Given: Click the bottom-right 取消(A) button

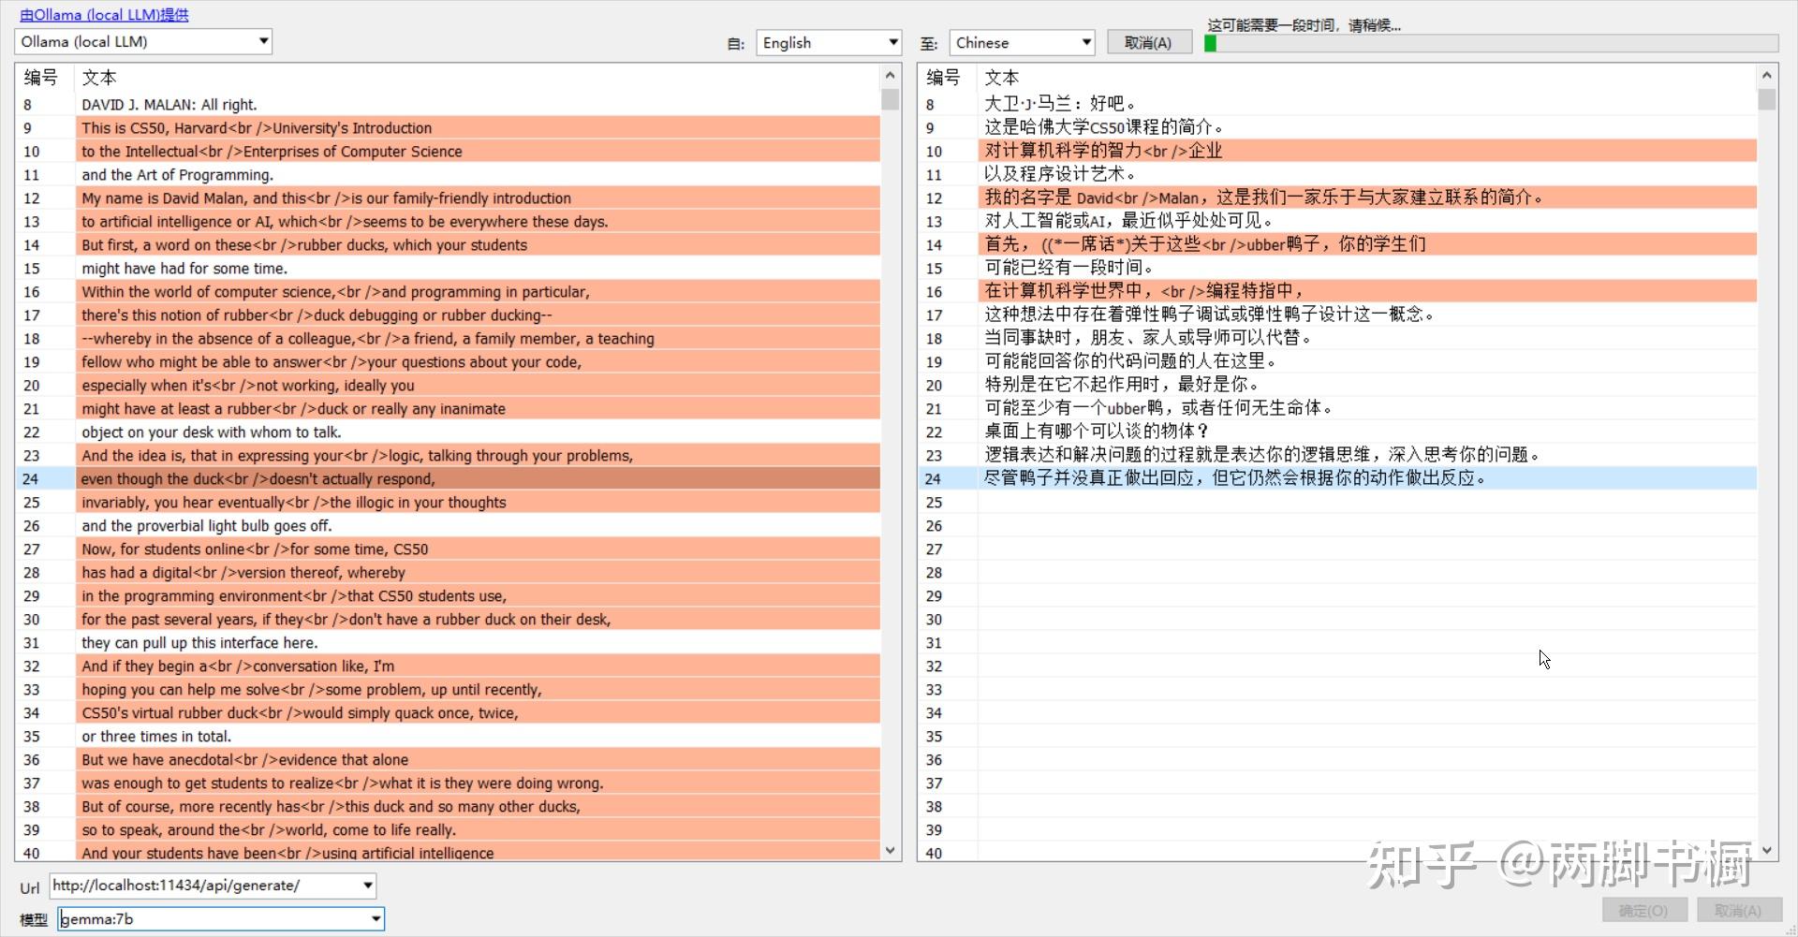Looking at the screenshot, I should pos(1738,910).
